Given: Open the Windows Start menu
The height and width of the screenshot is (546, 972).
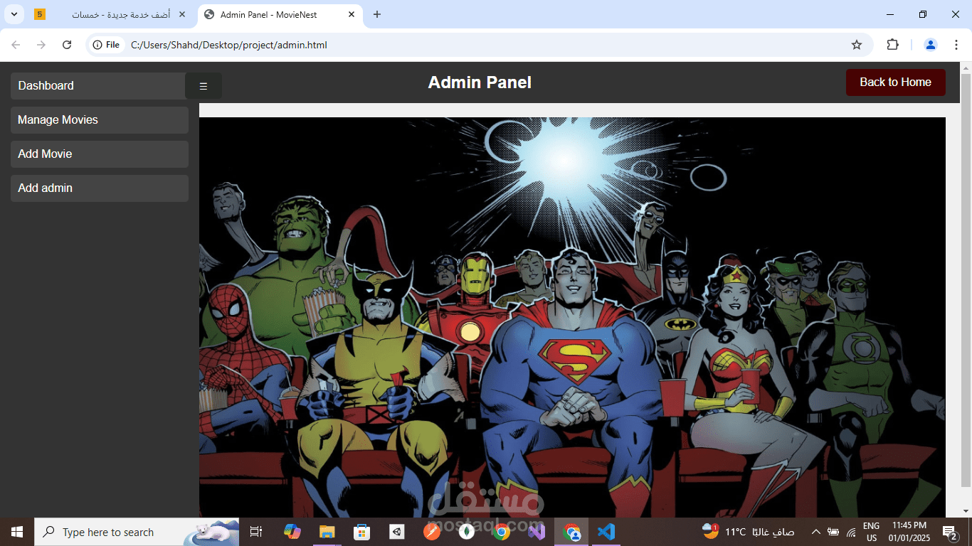Looking at the screenshot, I should point(17,532).
